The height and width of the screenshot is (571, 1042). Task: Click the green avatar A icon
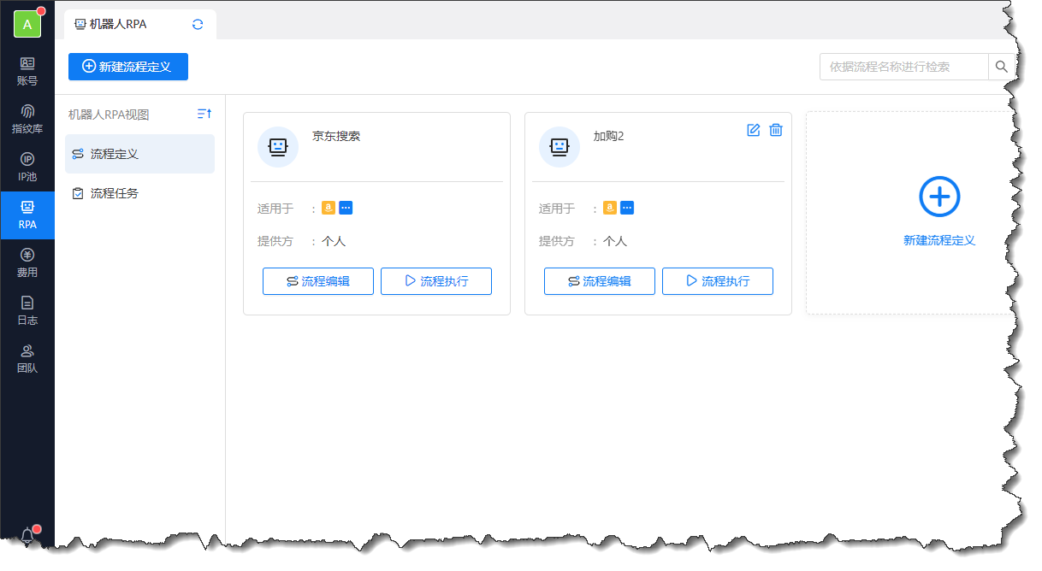pos(27,24)
